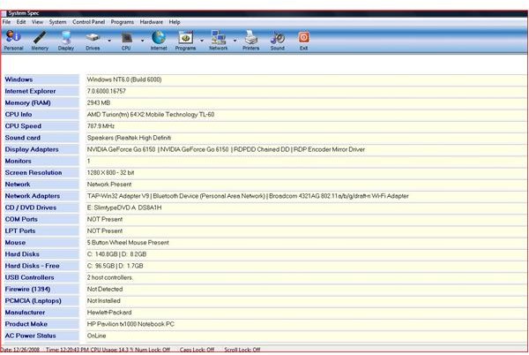Viewport: 529px width, 355px height.
Task: Click the Network Adapters row label
Action: 33,196
